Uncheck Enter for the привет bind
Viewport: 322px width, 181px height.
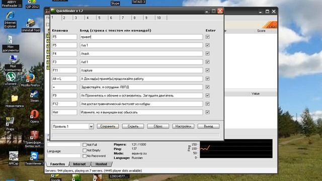click(x=207, y=37)
